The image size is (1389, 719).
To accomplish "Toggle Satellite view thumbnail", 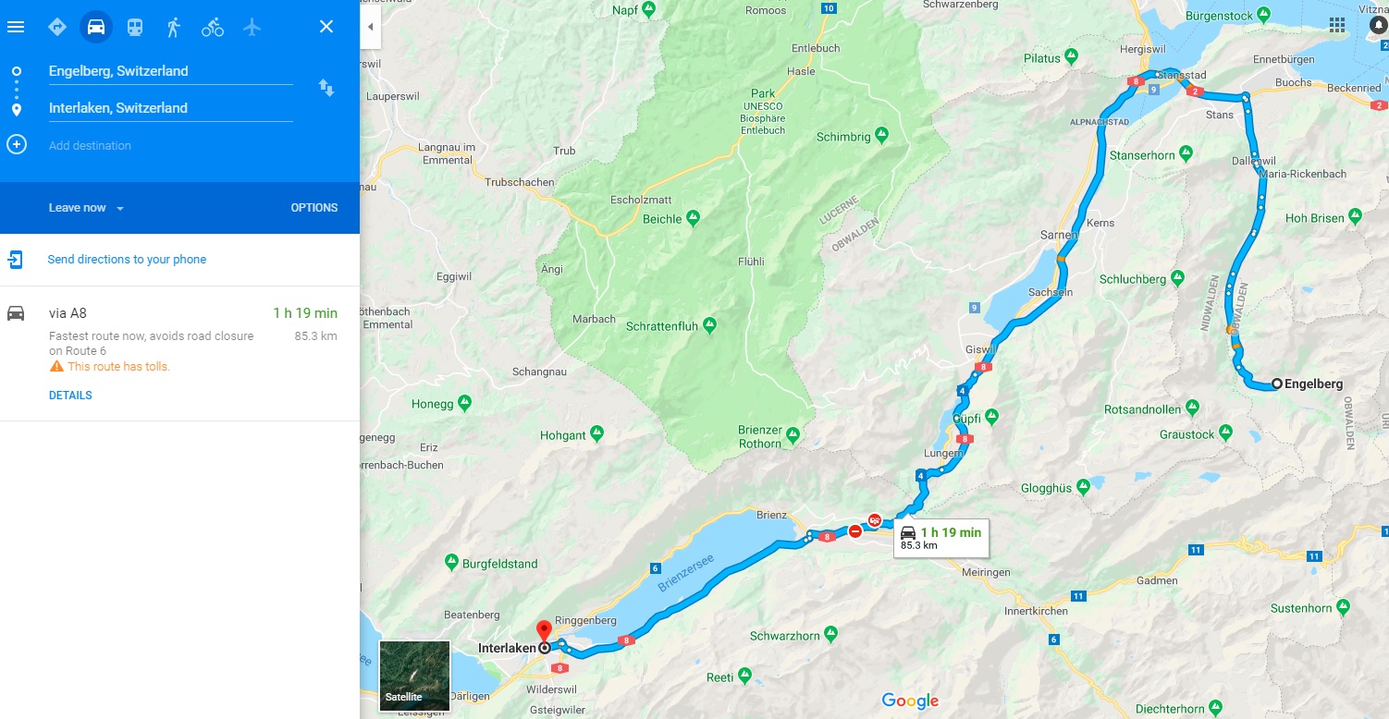I will tap(414, 676).
